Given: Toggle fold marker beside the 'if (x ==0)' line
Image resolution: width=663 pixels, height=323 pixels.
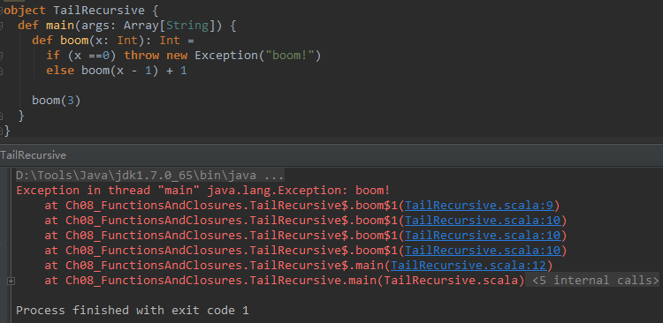Looking at the screenshot, I should (x=1, y=56).
